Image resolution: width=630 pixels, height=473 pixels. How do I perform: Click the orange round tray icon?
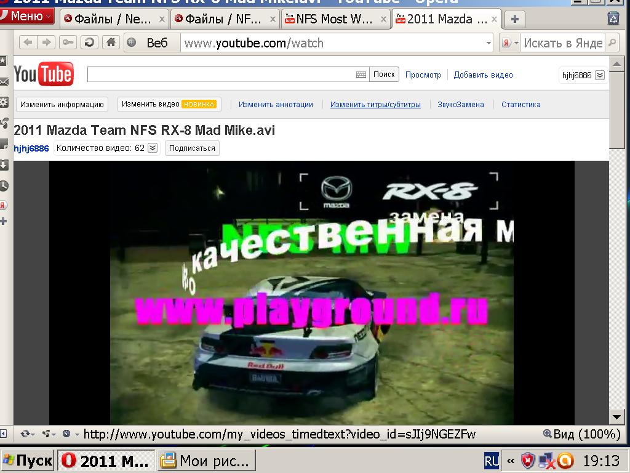pos(565,461)
